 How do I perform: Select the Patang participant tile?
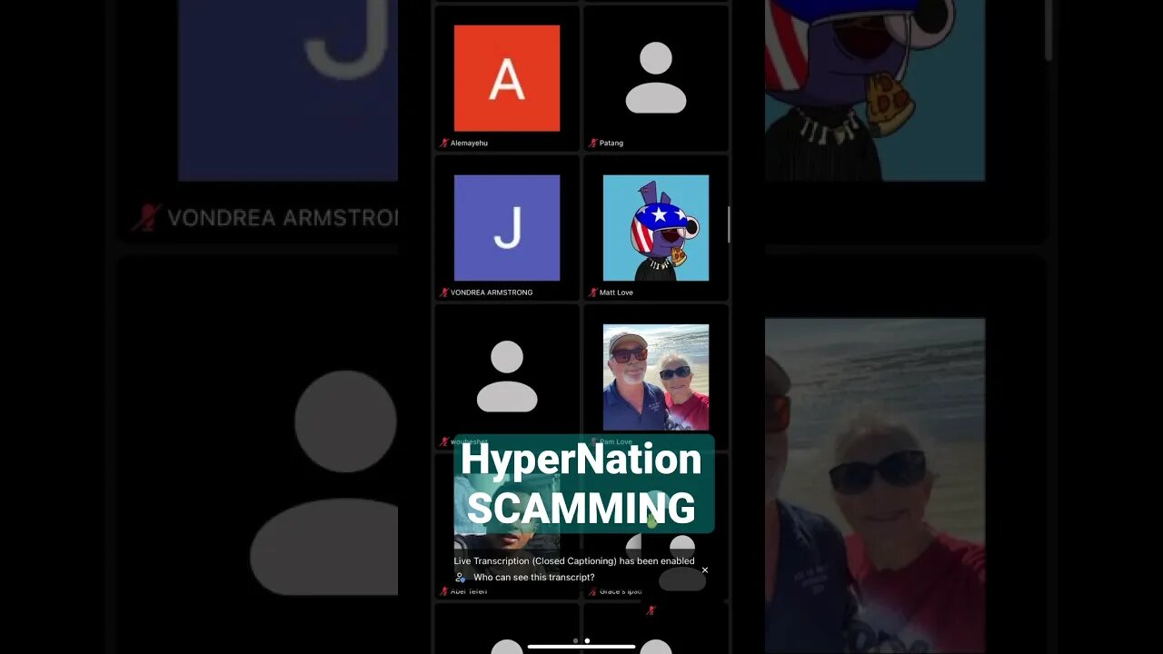tap(656, 78)
